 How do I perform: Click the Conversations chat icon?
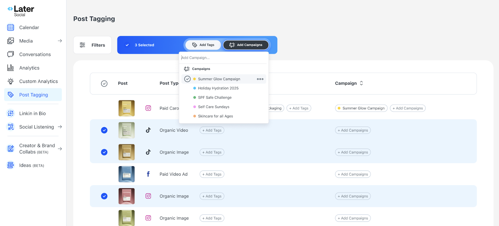click(11, 54)
